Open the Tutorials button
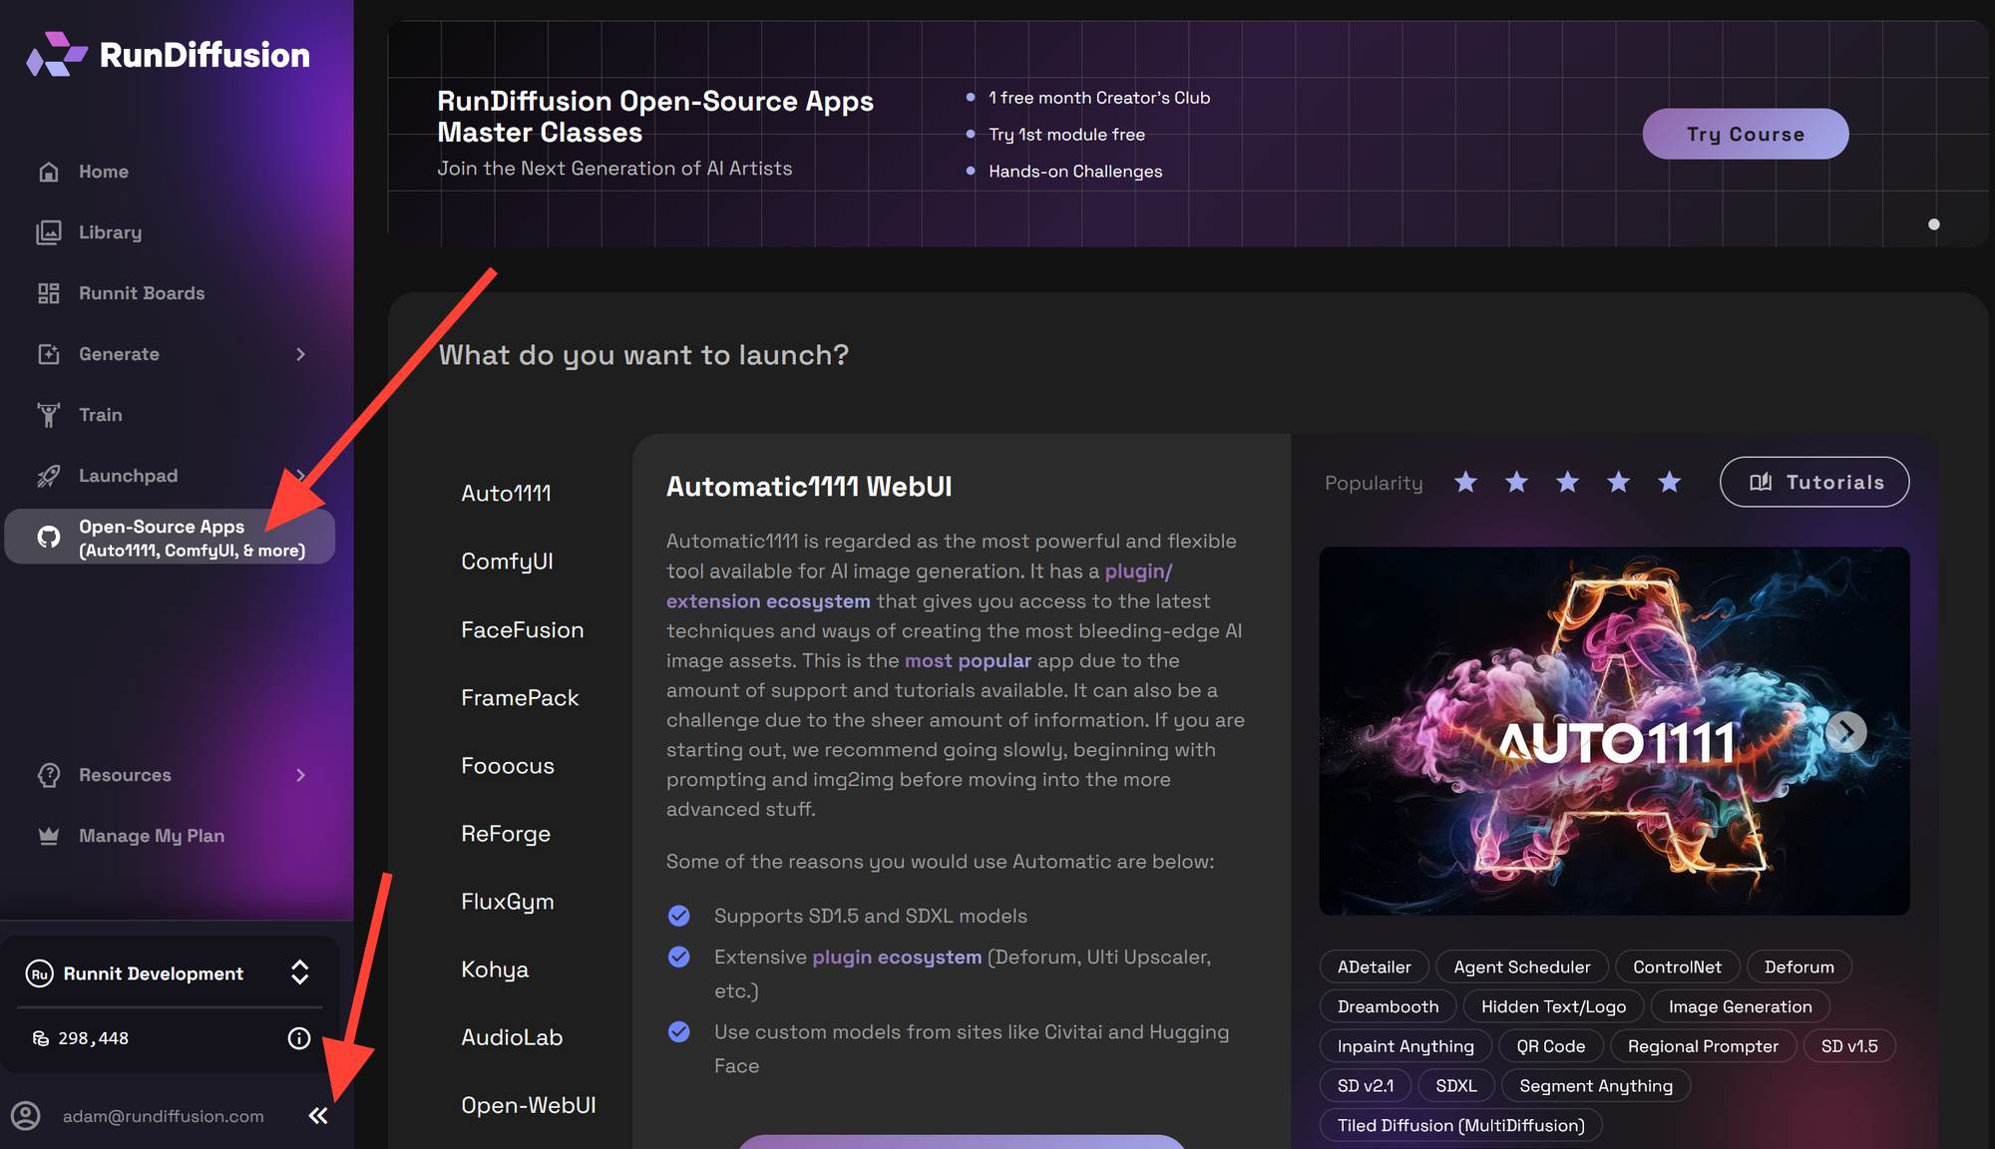Screen dimensions: 1995x1149 [x=1814, y=482]
